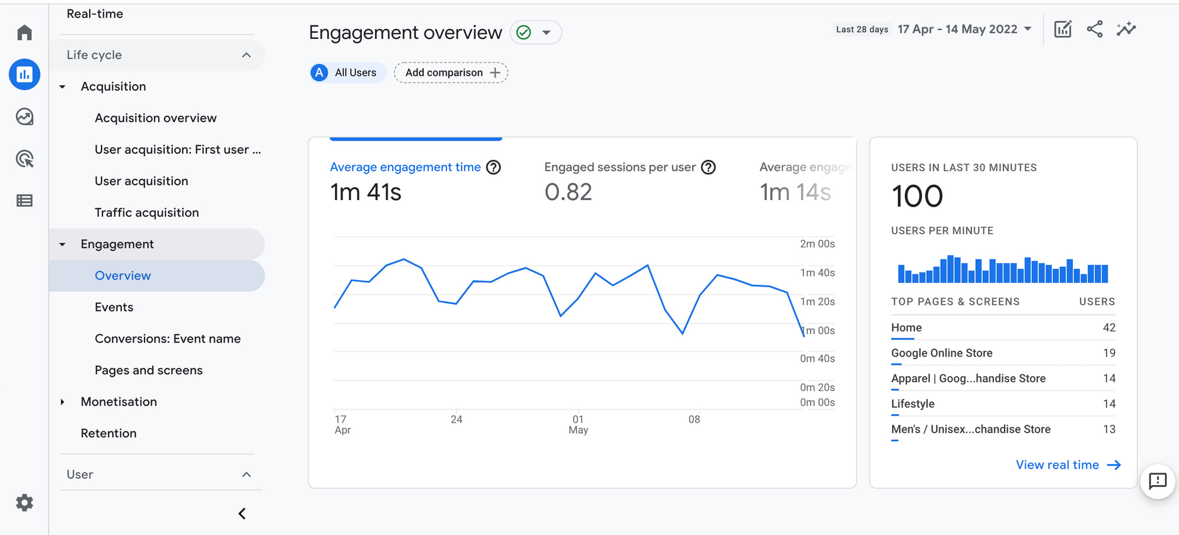The image size is (1179, 535).
Task: Open Home from the left navigation rail
Action: pos(24,32)
